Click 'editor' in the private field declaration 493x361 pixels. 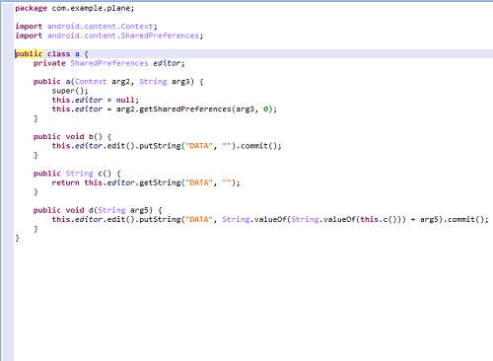pos(167,63)
